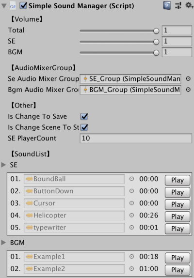Expand the SE sound list foldout
Screen dimensions: 194x278
pos(3,165)
